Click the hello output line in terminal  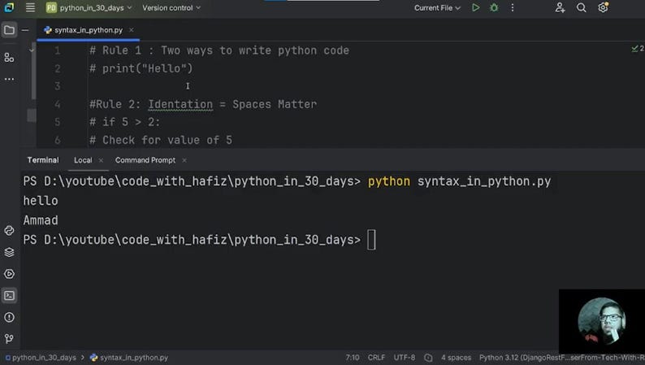tap(41, 201)
